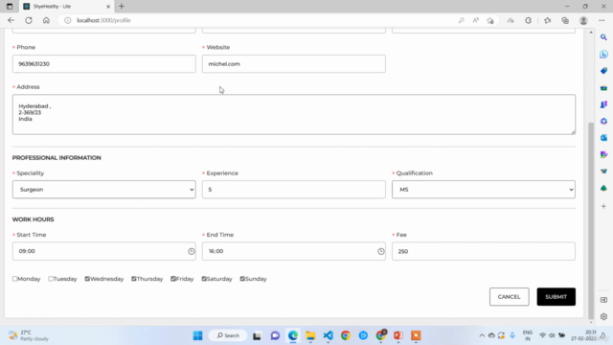Show hidden system tray icons
Screen dimensions: 613x345
click(482, 335)
